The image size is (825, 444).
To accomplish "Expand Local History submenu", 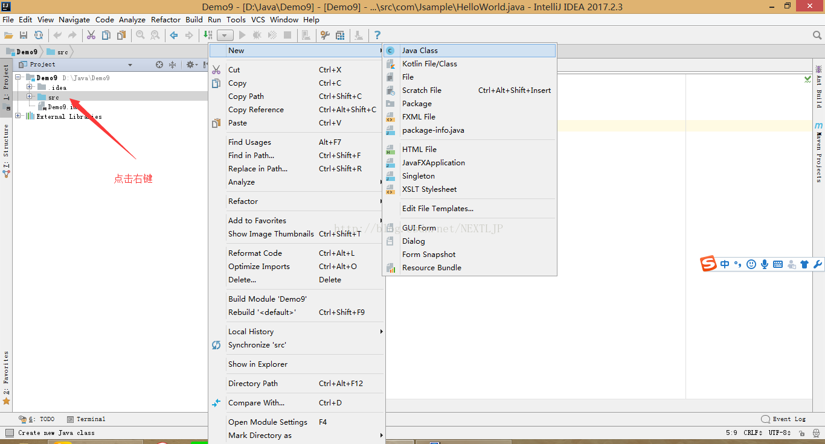I will (297, 332).
